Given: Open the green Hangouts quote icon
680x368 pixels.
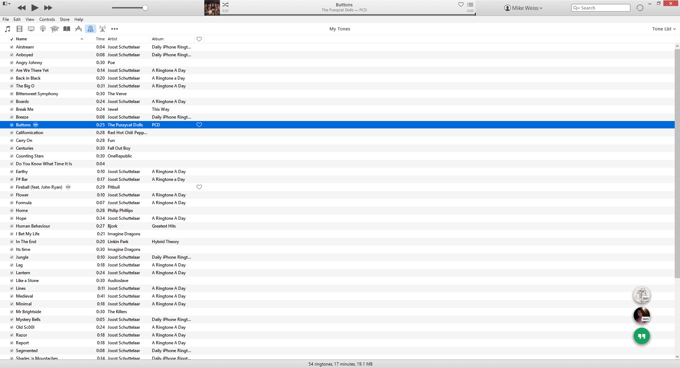Looking at the screenshot, I should (641, 336).
